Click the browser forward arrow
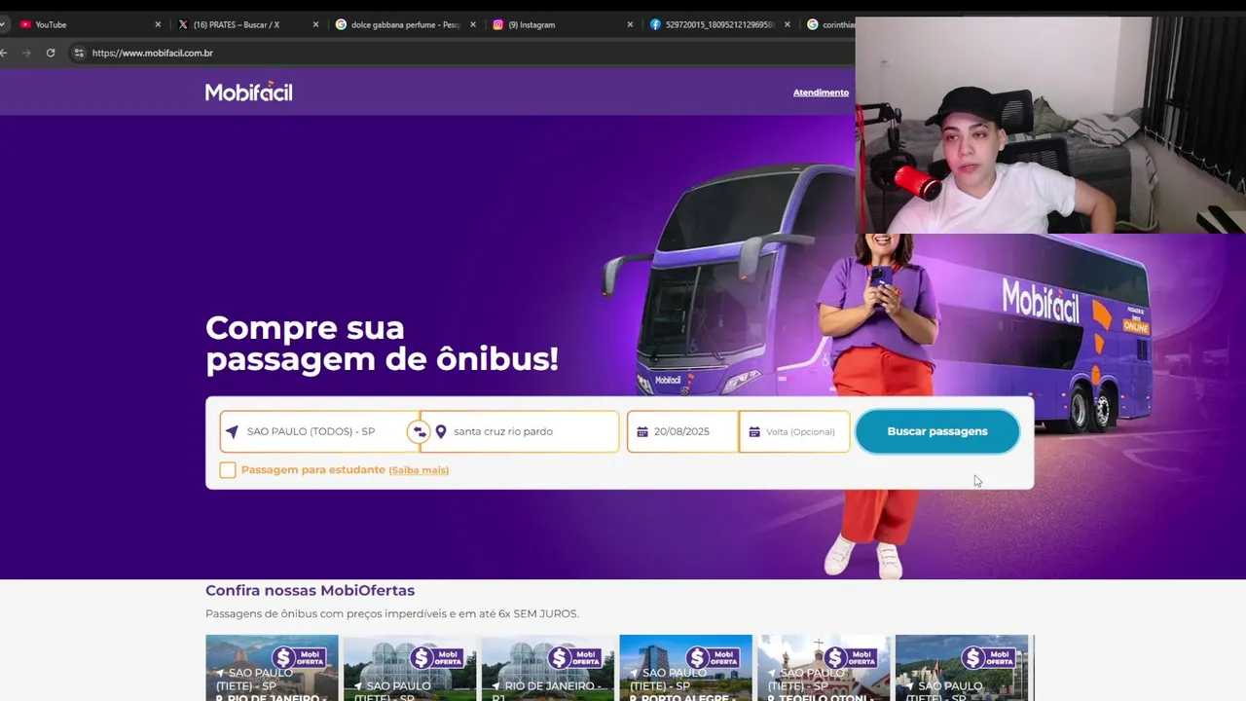 click(x=26, y=53)
